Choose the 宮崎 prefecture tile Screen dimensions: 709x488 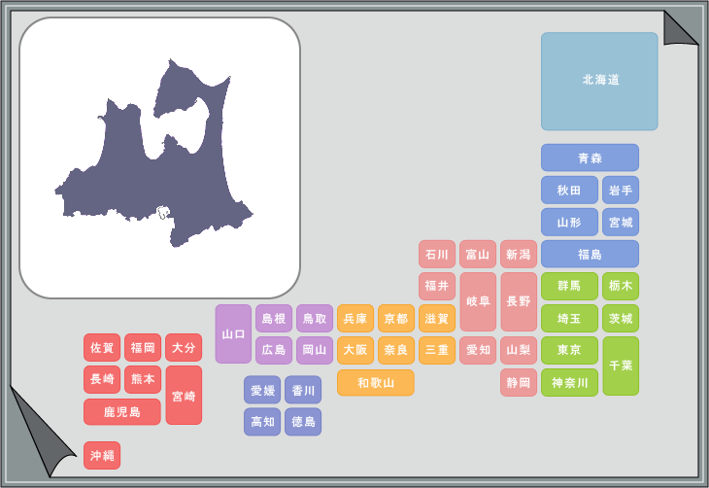(184, 395)
